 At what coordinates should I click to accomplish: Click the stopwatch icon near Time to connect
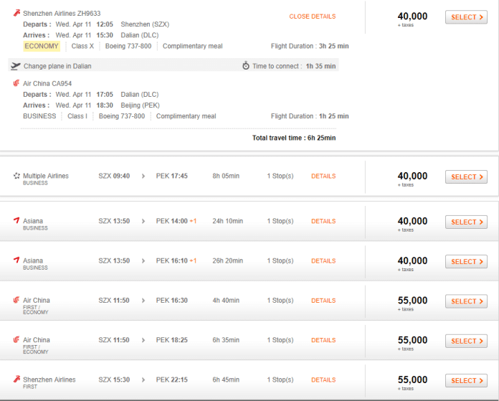[246, 65]
